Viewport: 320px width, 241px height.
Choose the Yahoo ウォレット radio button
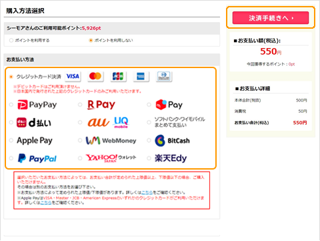(x=80, y=158)
